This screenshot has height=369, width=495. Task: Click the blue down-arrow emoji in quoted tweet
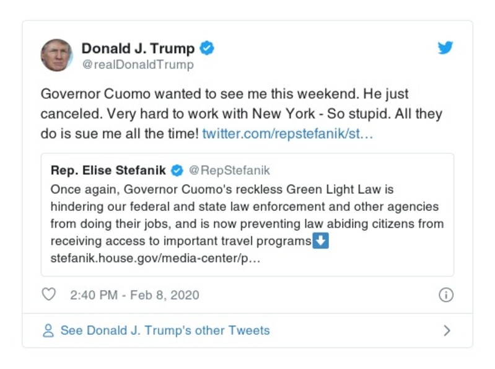click(x=320, y=241)
